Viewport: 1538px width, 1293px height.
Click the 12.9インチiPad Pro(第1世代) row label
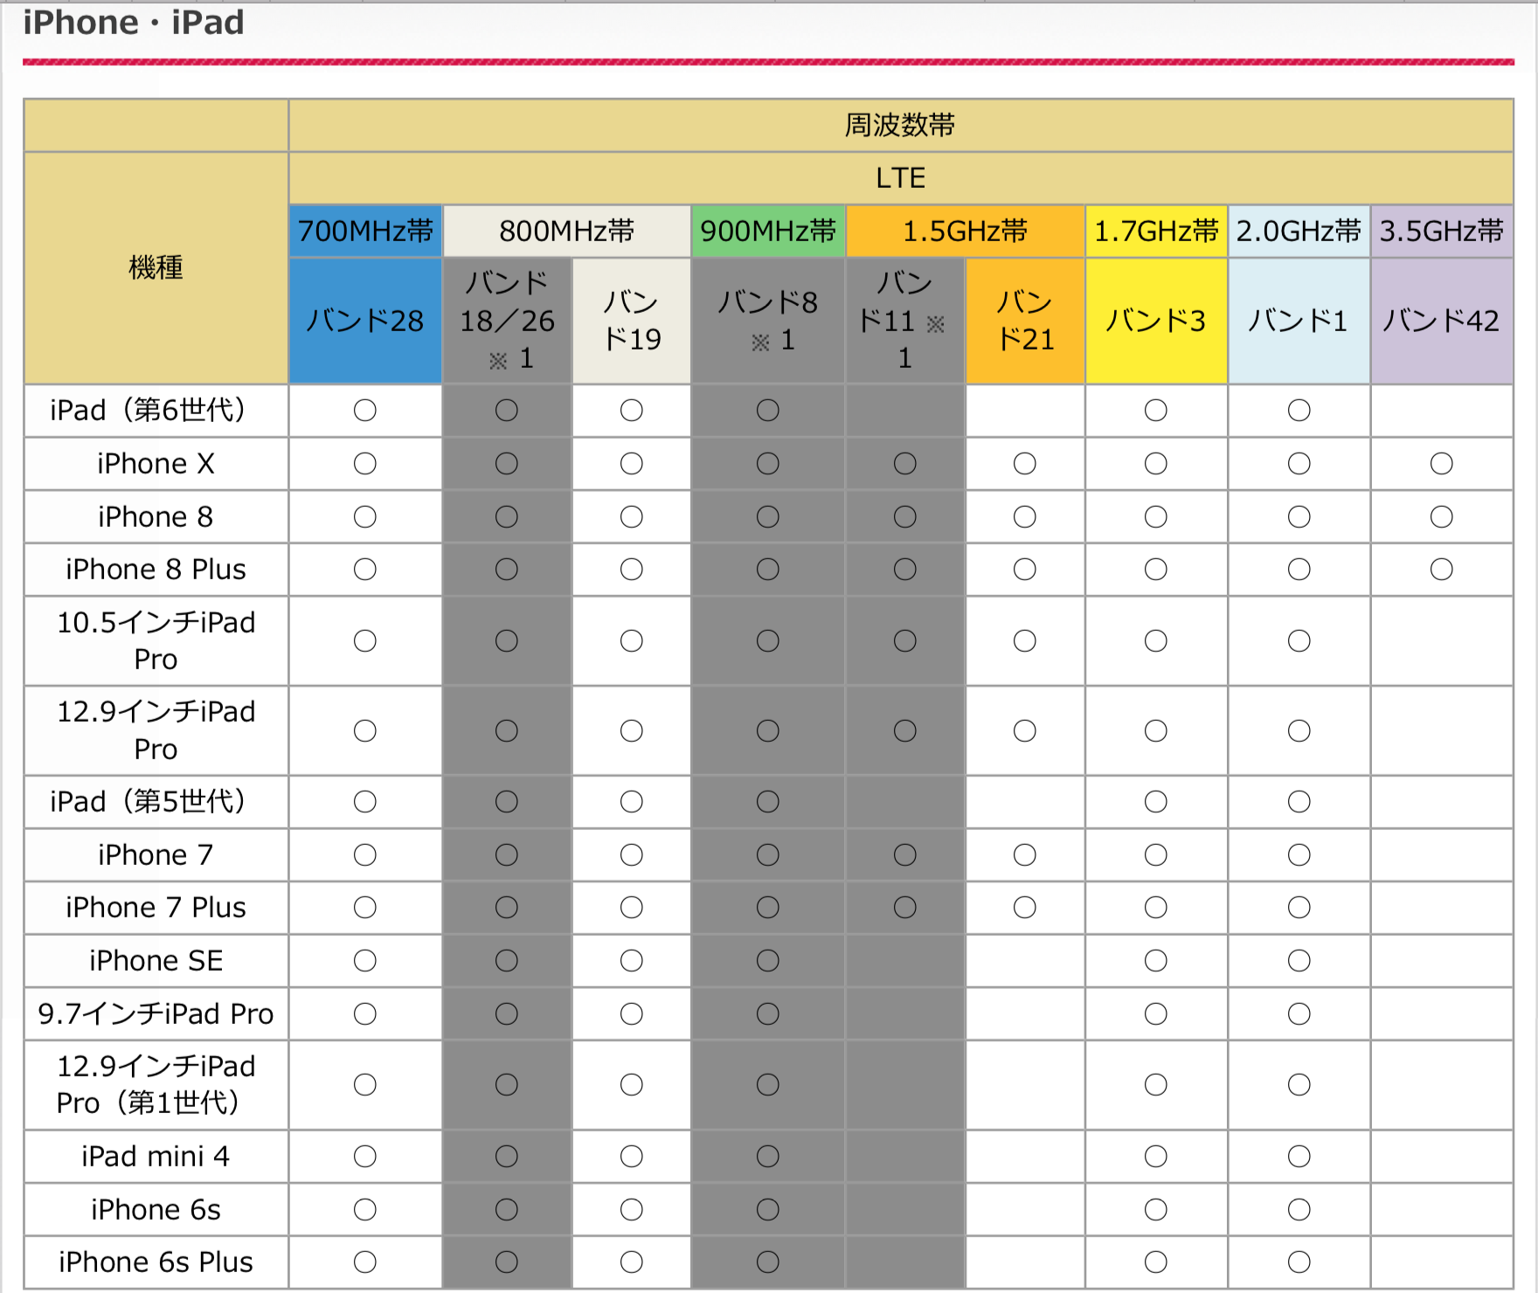tap(156, 1085)
